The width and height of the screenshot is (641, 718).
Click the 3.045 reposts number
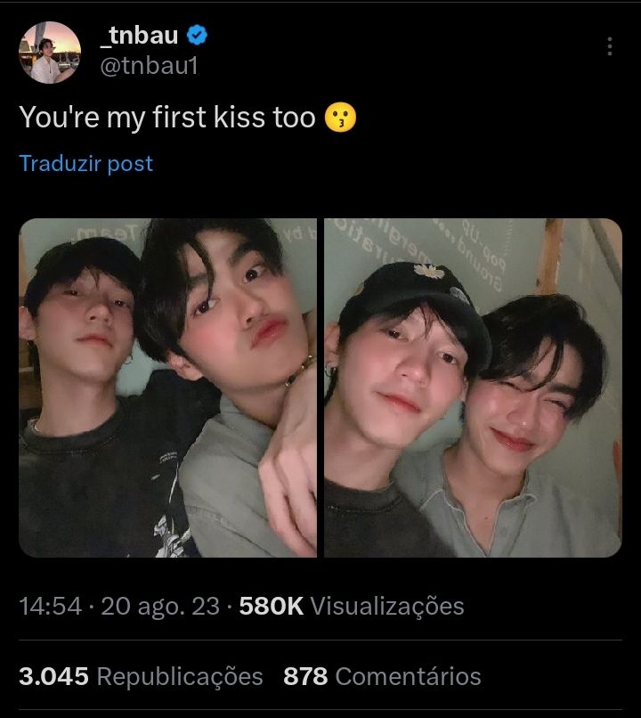click(x=53, y=676)
